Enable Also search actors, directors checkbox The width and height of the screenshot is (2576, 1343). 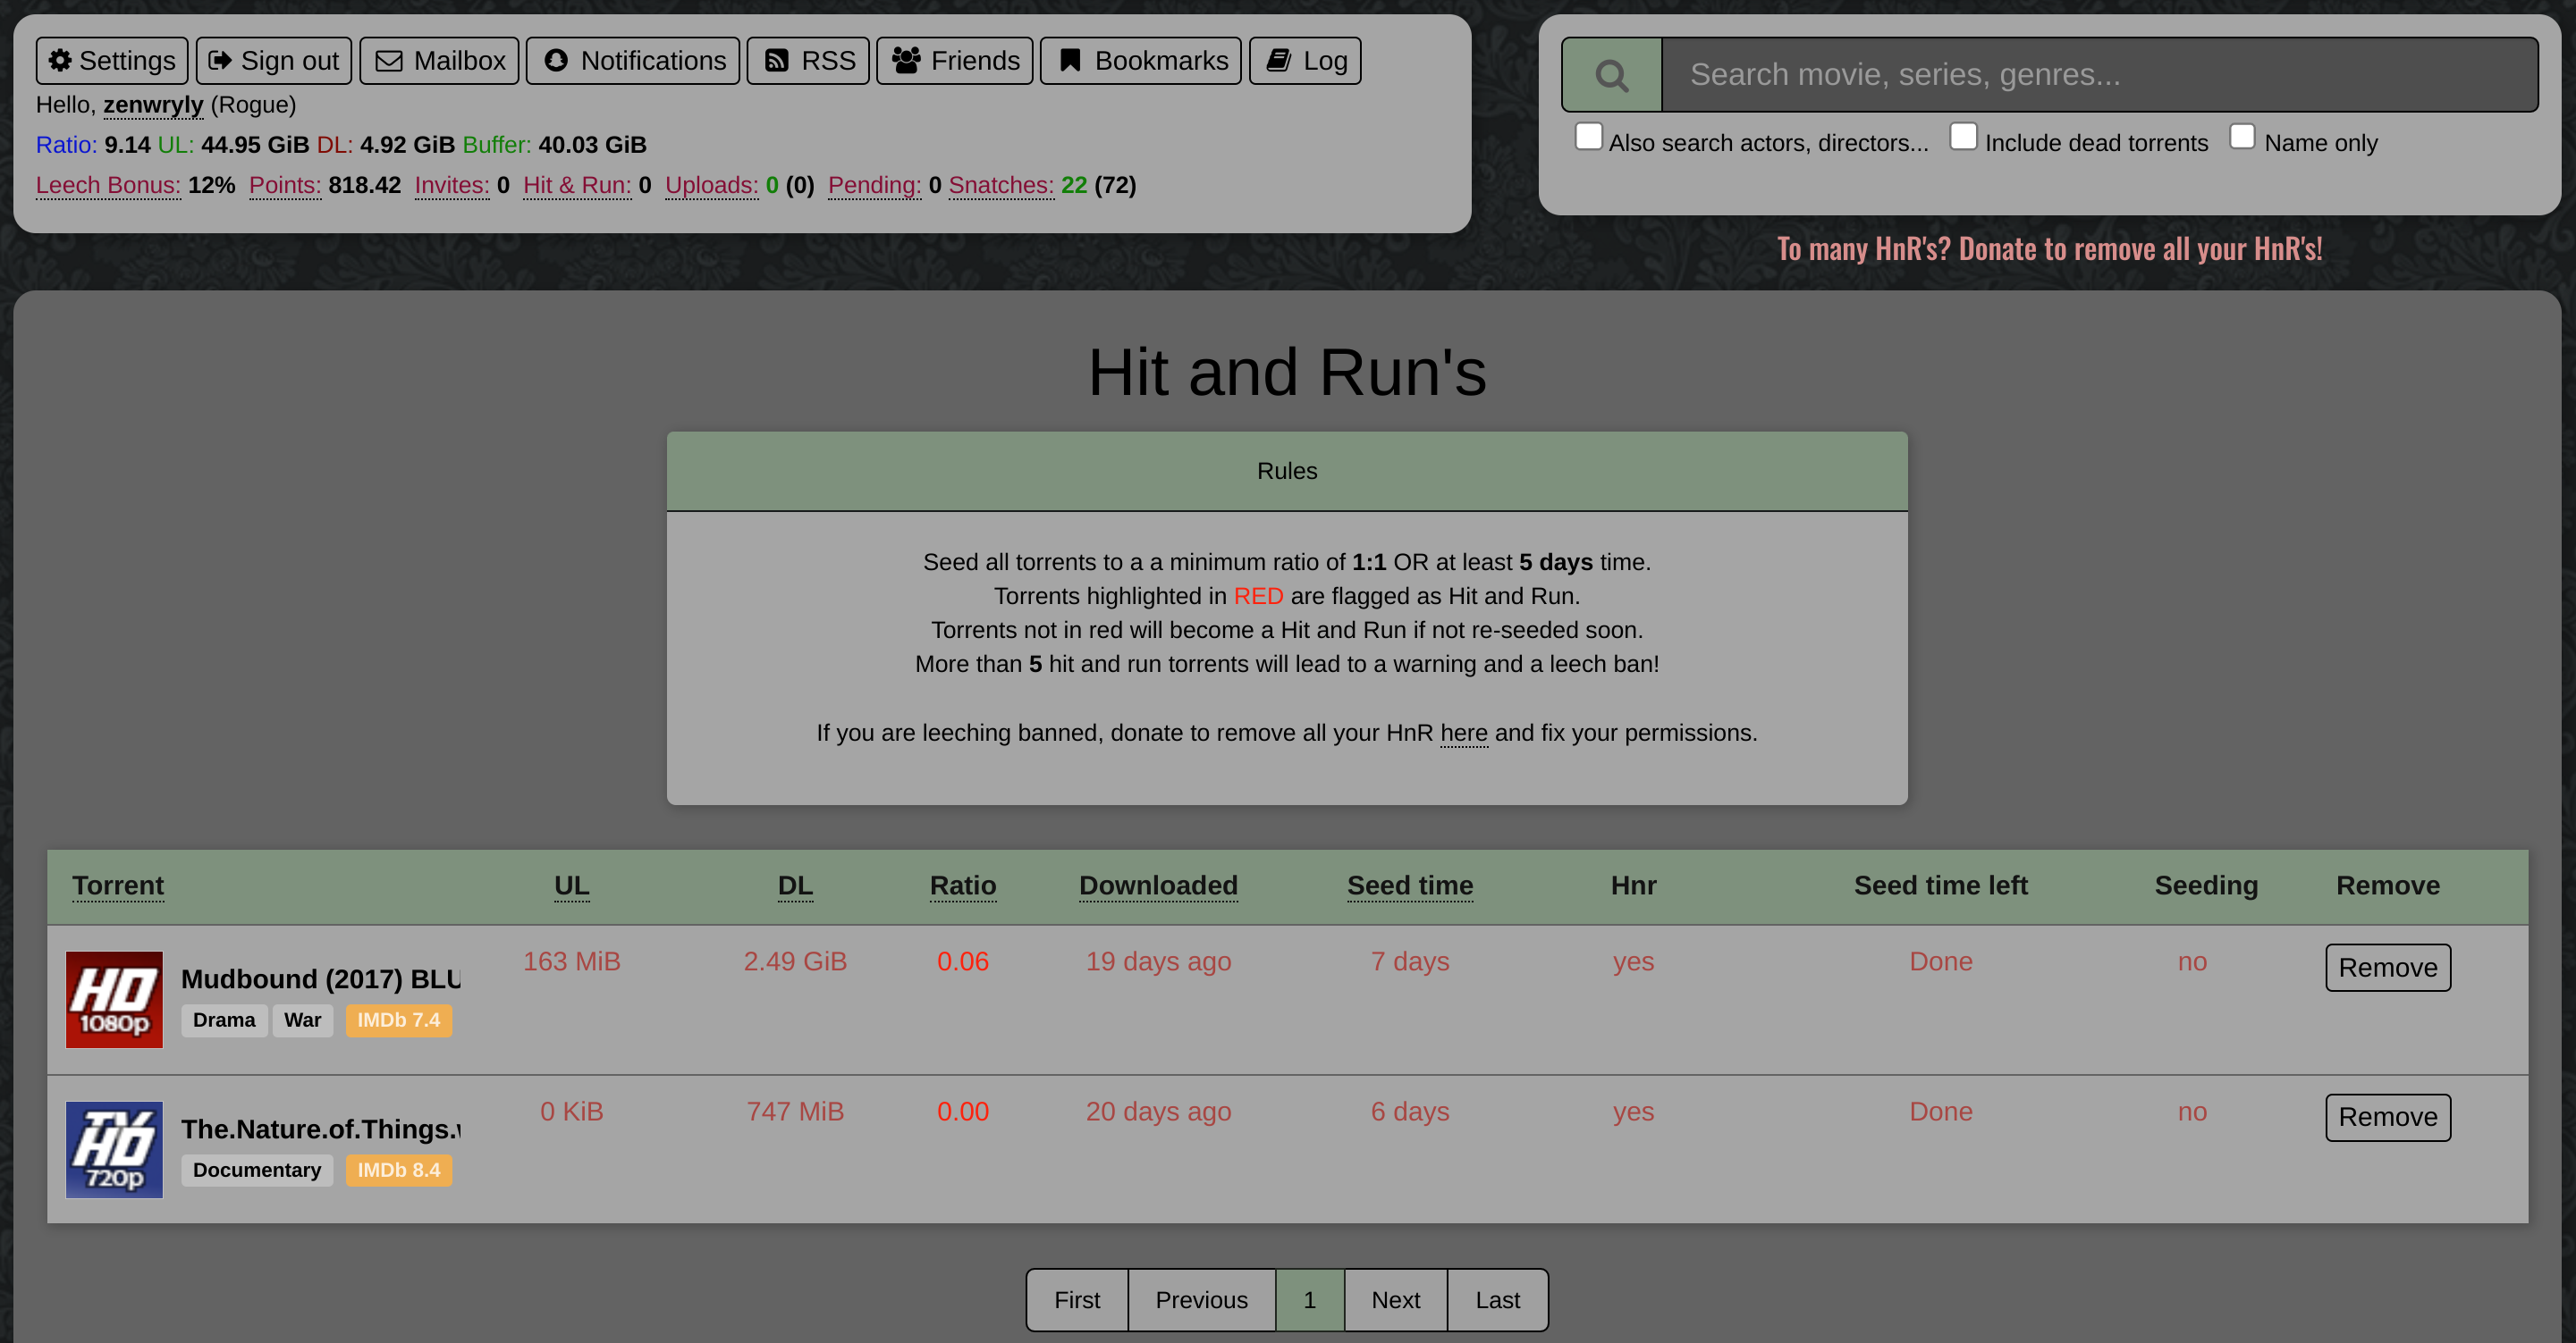(1588, 137)
